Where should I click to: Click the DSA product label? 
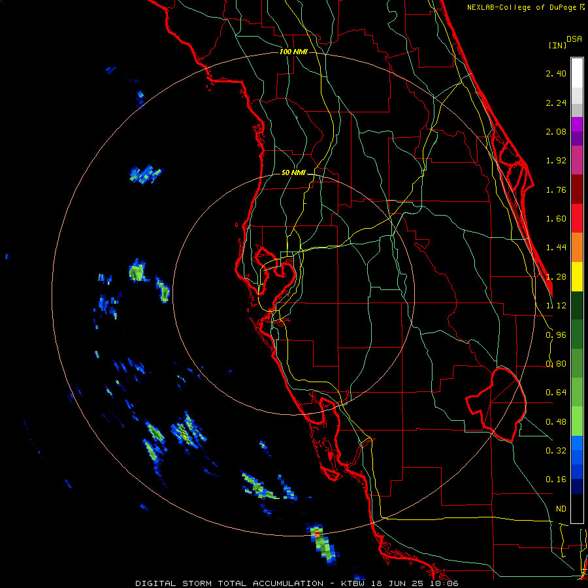coord(574,39)
